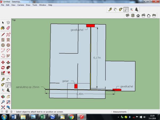Open the Edit menu
This screenshot has height=120, width=160.
7,5
